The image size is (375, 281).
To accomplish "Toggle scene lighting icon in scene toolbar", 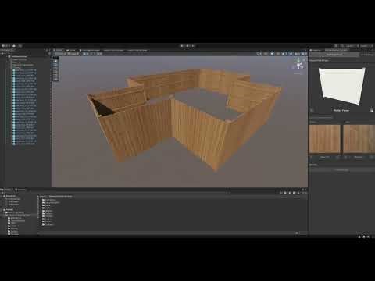I will (x=272, y=54).
